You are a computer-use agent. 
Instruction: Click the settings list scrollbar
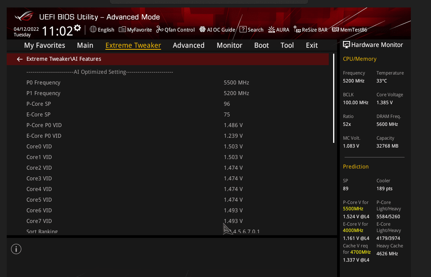point(334,98)
